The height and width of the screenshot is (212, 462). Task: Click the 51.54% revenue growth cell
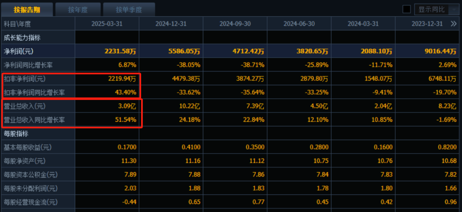click(126, 120)
